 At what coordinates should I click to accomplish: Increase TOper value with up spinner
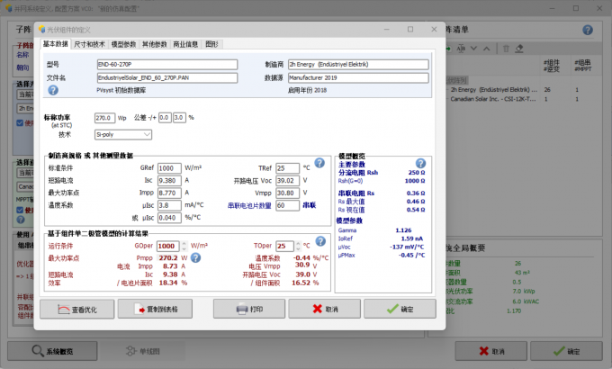298,243
